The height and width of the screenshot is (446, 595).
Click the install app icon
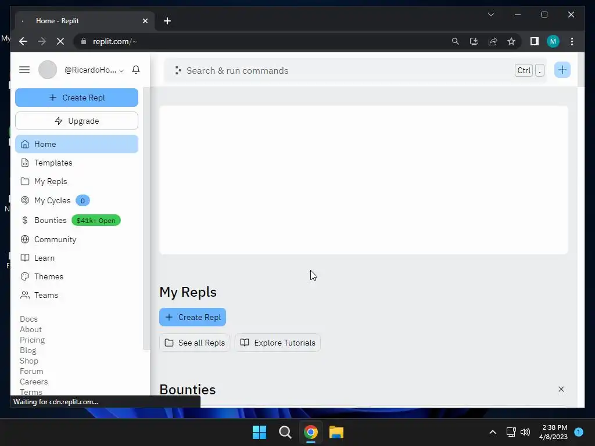[x=474, y=41]
